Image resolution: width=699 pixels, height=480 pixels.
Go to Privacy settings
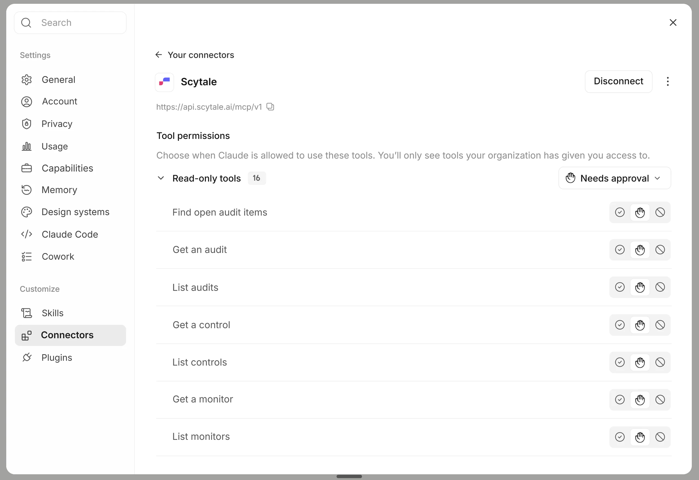(70, 124)
